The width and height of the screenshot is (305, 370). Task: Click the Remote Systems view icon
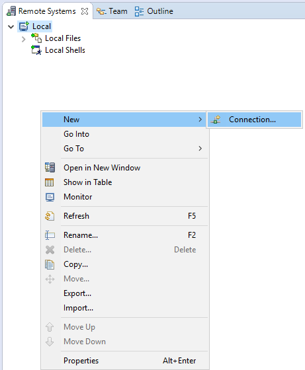click(x=11, y=11)
